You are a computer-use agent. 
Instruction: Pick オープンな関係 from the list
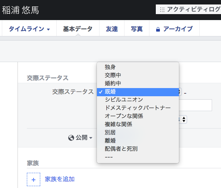(x=138, y=116)
